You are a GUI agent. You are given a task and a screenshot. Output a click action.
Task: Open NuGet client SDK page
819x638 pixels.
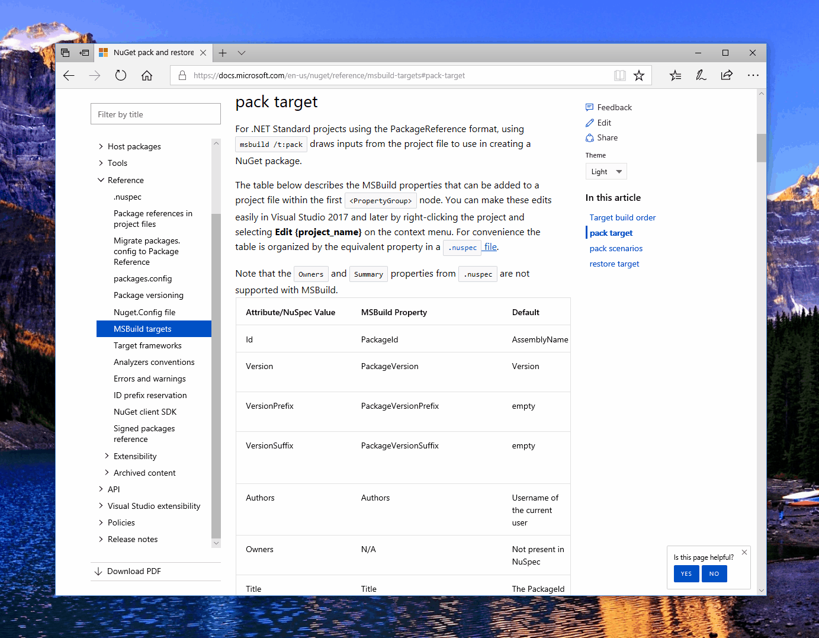145,412
